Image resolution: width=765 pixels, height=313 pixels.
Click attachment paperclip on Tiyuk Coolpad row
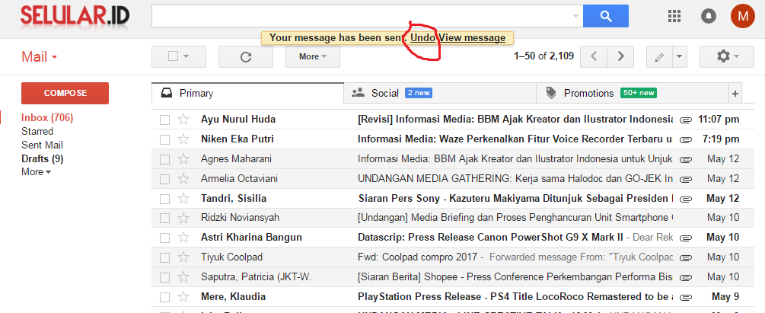coord(687,257)
